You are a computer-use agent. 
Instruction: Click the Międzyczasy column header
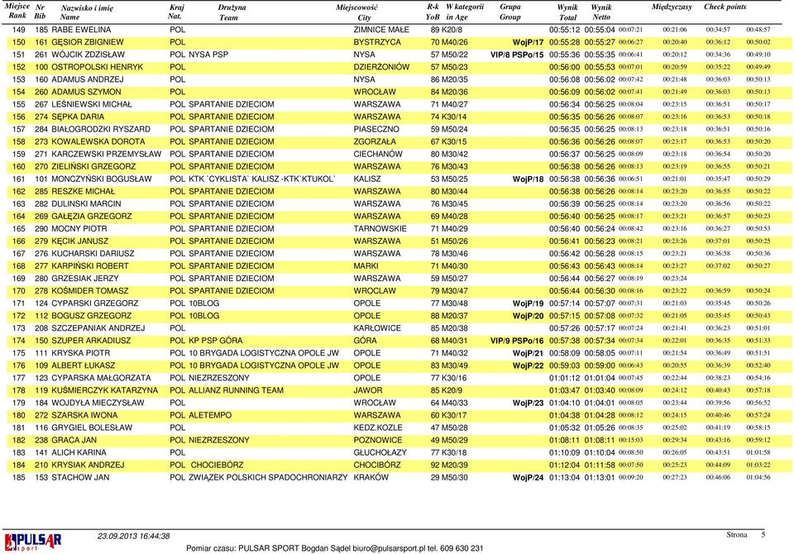[672, 7]
